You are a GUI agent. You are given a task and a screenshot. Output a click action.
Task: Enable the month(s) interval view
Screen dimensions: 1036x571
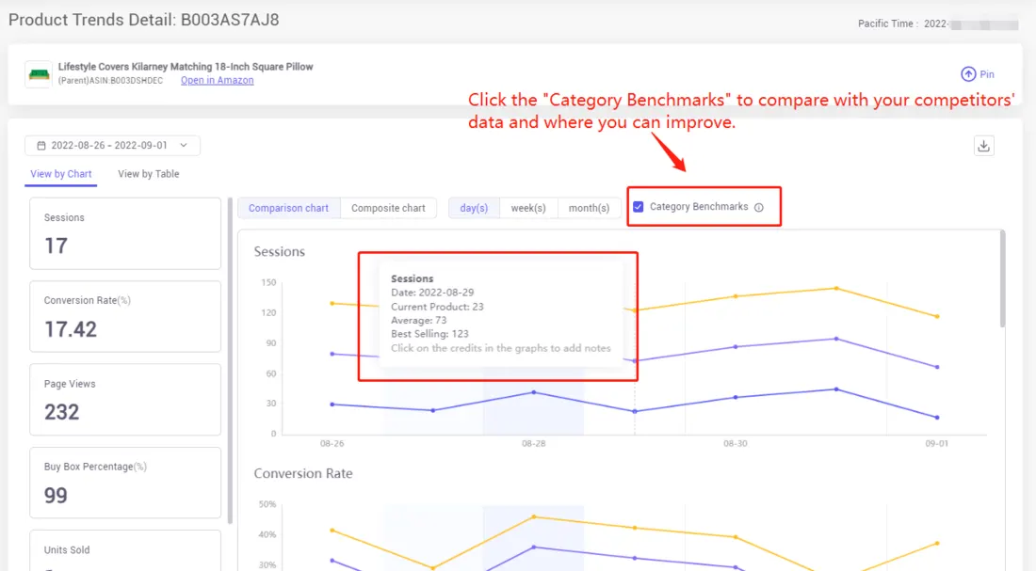[590, 207]
